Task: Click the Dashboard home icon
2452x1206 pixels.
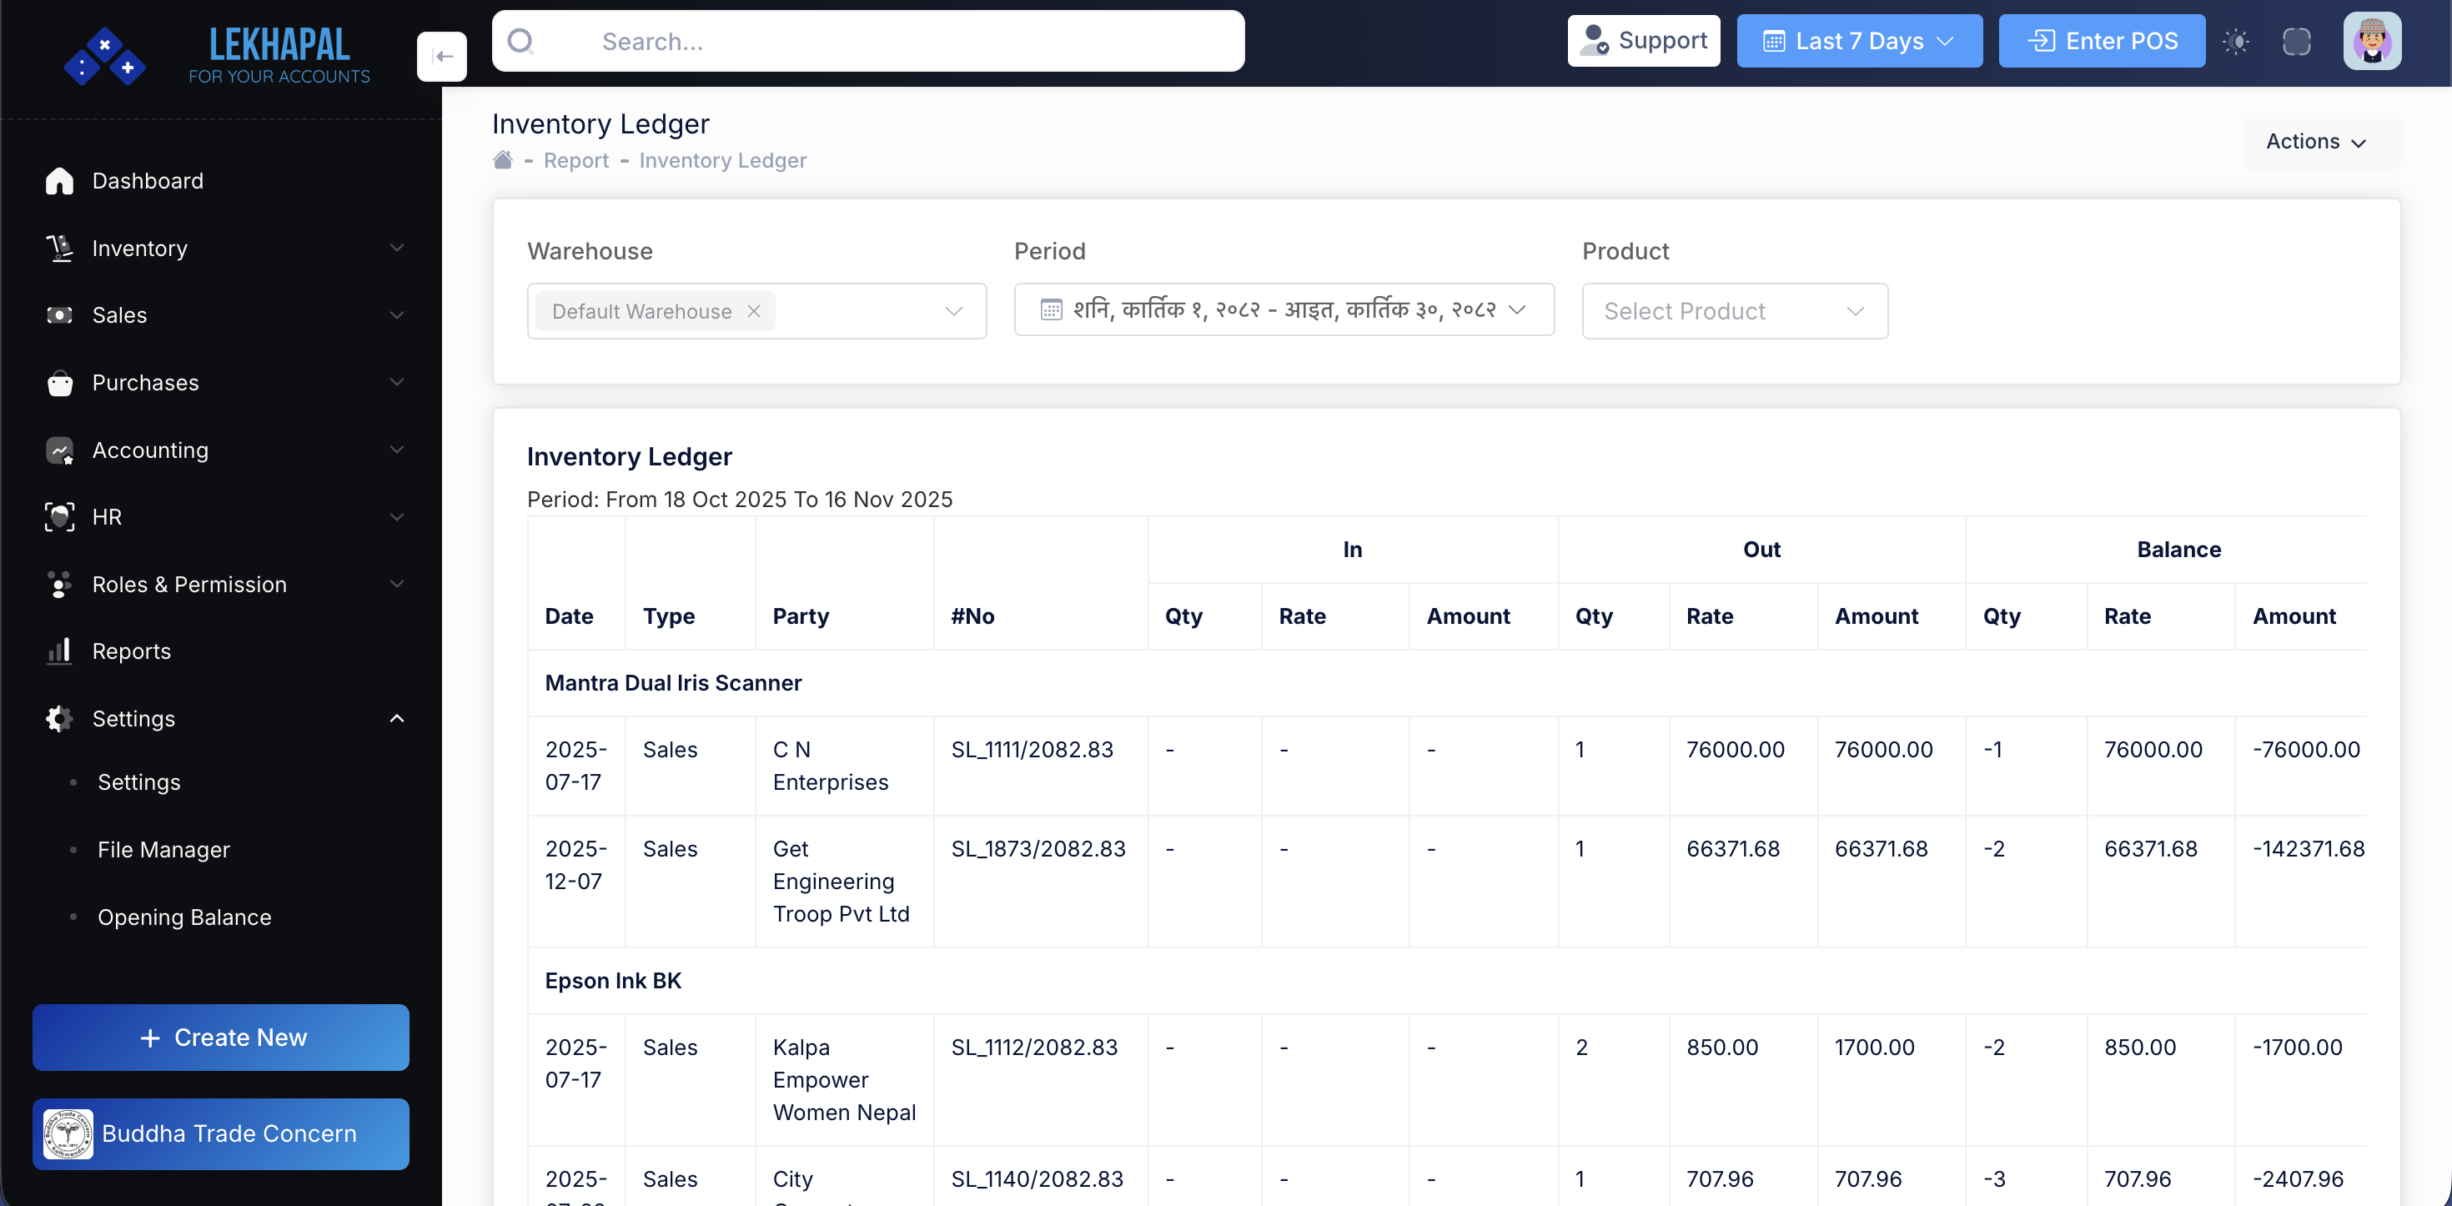Action: 59,181
